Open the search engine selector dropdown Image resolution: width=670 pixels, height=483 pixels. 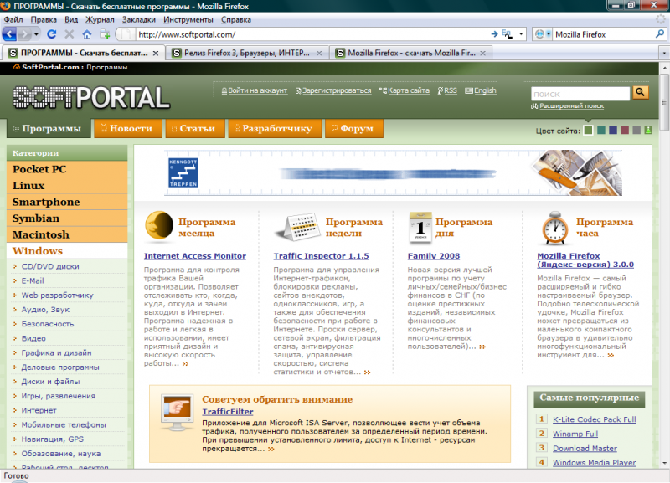coord(541,34)
